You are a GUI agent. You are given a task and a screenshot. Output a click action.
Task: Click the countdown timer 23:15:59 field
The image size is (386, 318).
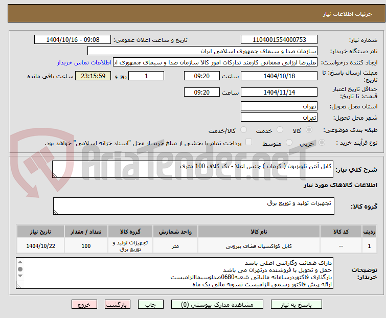[x=93, y=76]
